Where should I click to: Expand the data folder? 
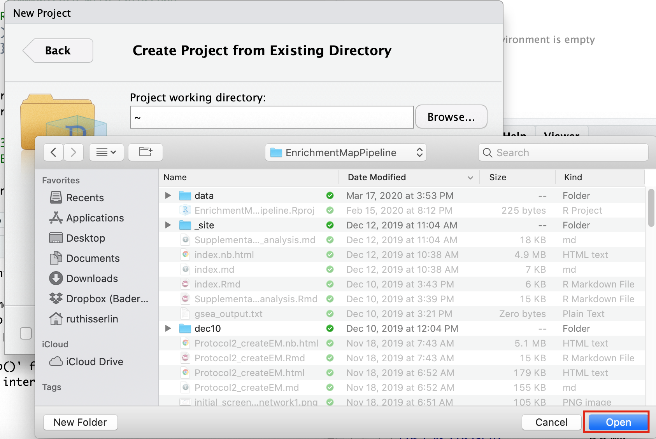168,195
